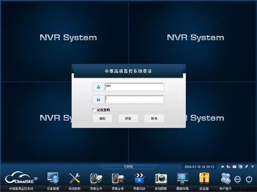Image resolution: width=257 pixels, height=192 pixels.
Task: Click the 锁定 lock button
Action: coord(128,118)
